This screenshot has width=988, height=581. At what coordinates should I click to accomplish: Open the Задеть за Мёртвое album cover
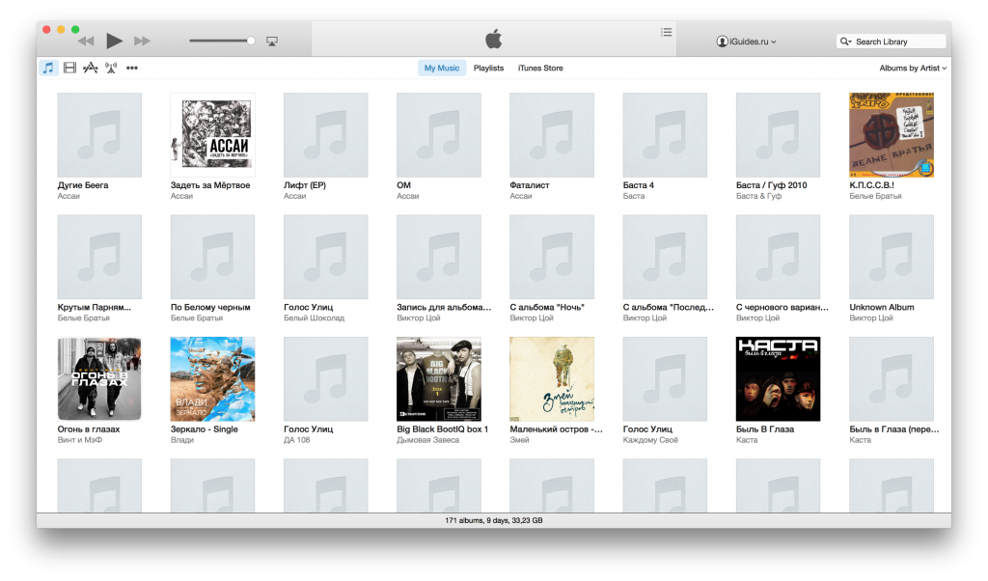click(212, 135)
